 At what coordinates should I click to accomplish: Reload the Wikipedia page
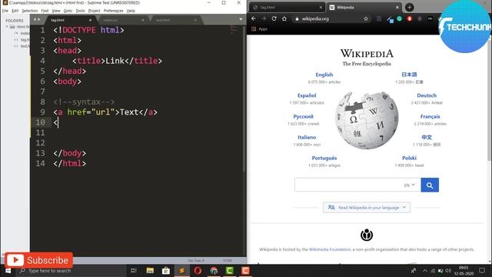(x=274, y=18)
